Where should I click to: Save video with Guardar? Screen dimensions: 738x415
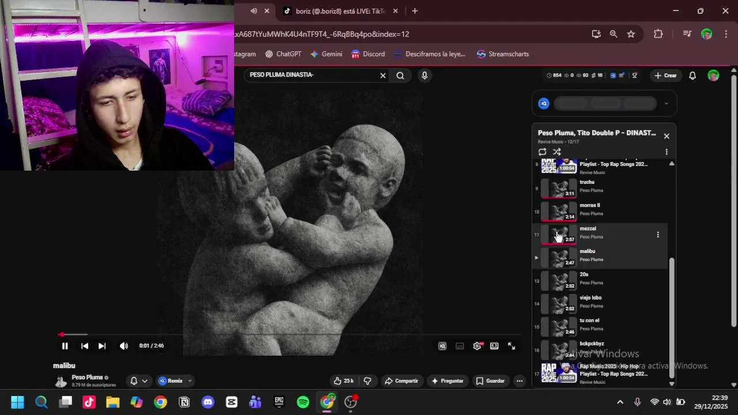tap(491, 381)
